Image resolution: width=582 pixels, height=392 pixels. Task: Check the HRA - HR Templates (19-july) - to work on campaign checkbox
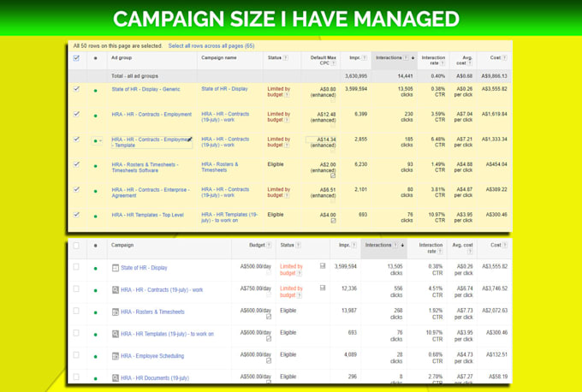[x=76, y=333]
